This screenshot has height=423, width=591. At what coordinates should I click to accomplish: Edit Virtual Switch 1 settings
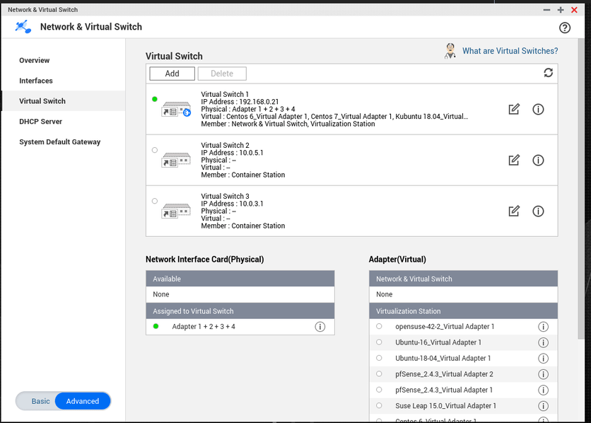[x=514, y=109]
